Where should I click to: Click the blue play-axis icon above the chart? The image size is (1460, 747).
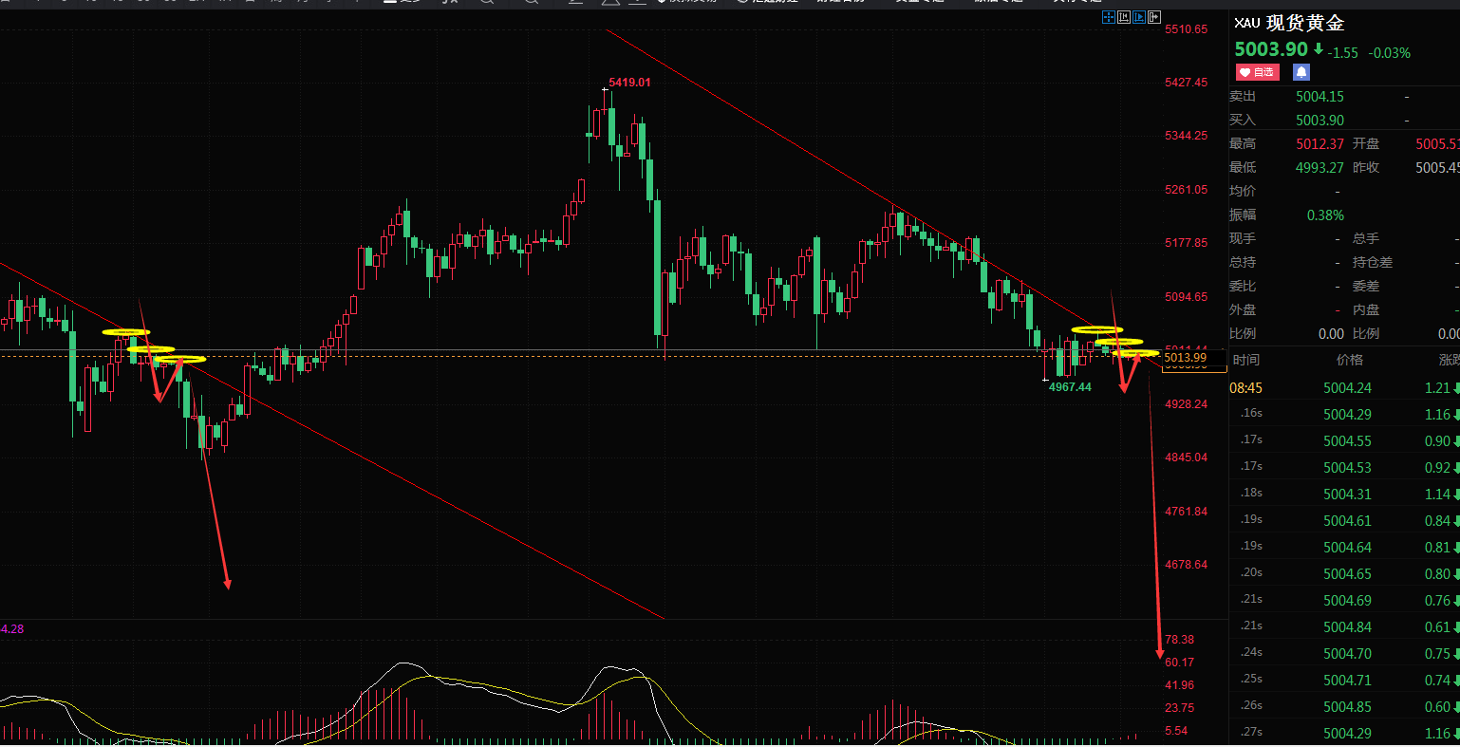pyautogui.click(x=1139, y=16)
